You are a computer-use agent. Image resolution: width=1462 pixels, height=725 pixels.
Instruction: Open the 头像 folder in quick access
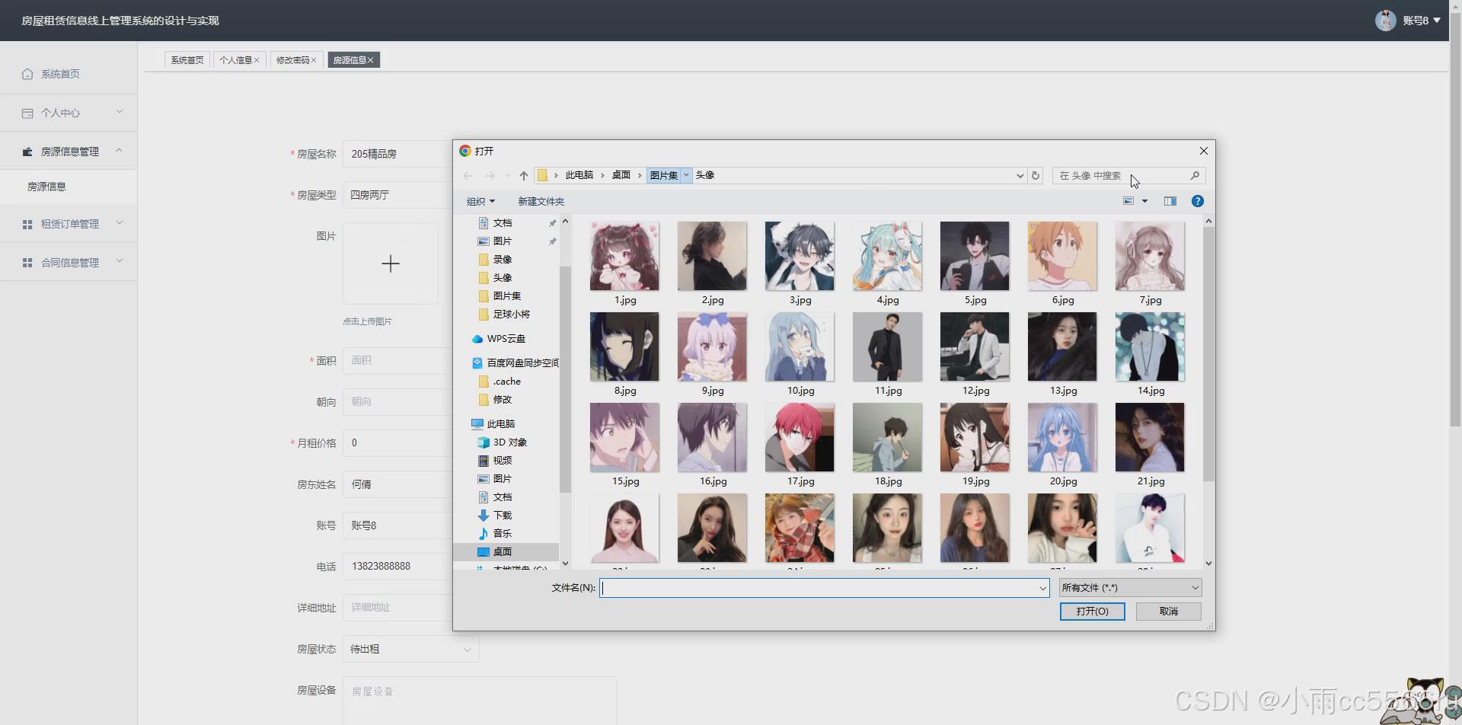494,278
